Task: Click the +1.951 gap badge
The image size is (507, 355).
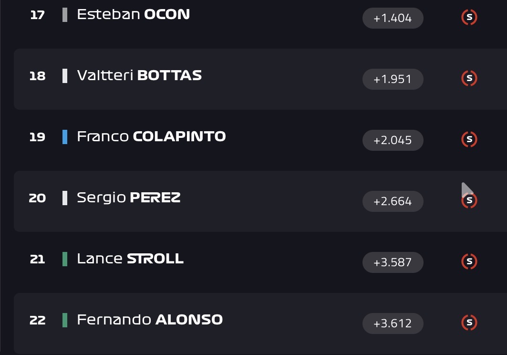Action: [x=393, y=79]
